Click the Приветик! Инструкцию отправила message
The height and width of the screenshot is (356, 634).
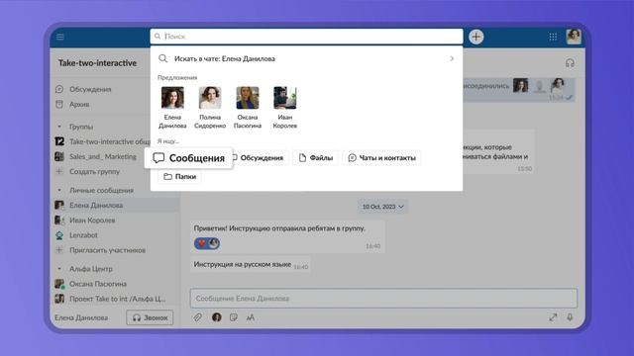(279, 228)
